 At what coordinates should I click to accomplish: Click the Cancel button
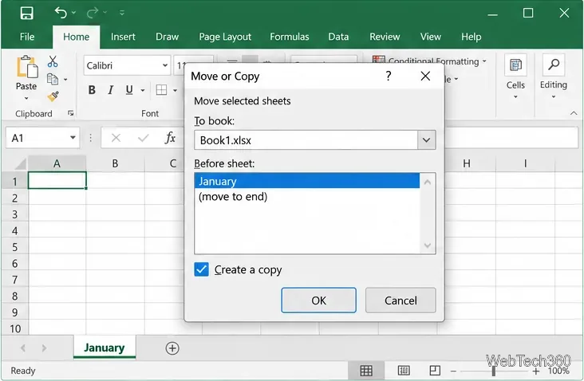[401, 300]
